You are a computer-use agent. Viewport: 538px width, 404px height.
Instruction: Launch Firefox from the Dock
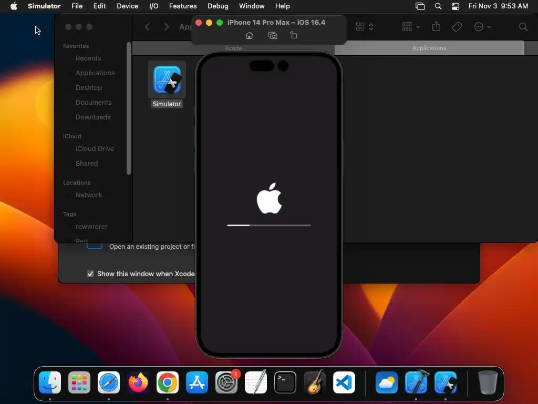coord(138,382)
